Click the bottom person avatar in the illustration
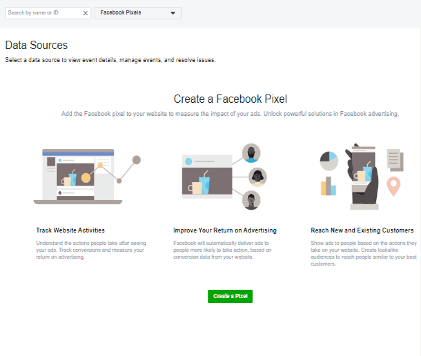 pos(251,201)
